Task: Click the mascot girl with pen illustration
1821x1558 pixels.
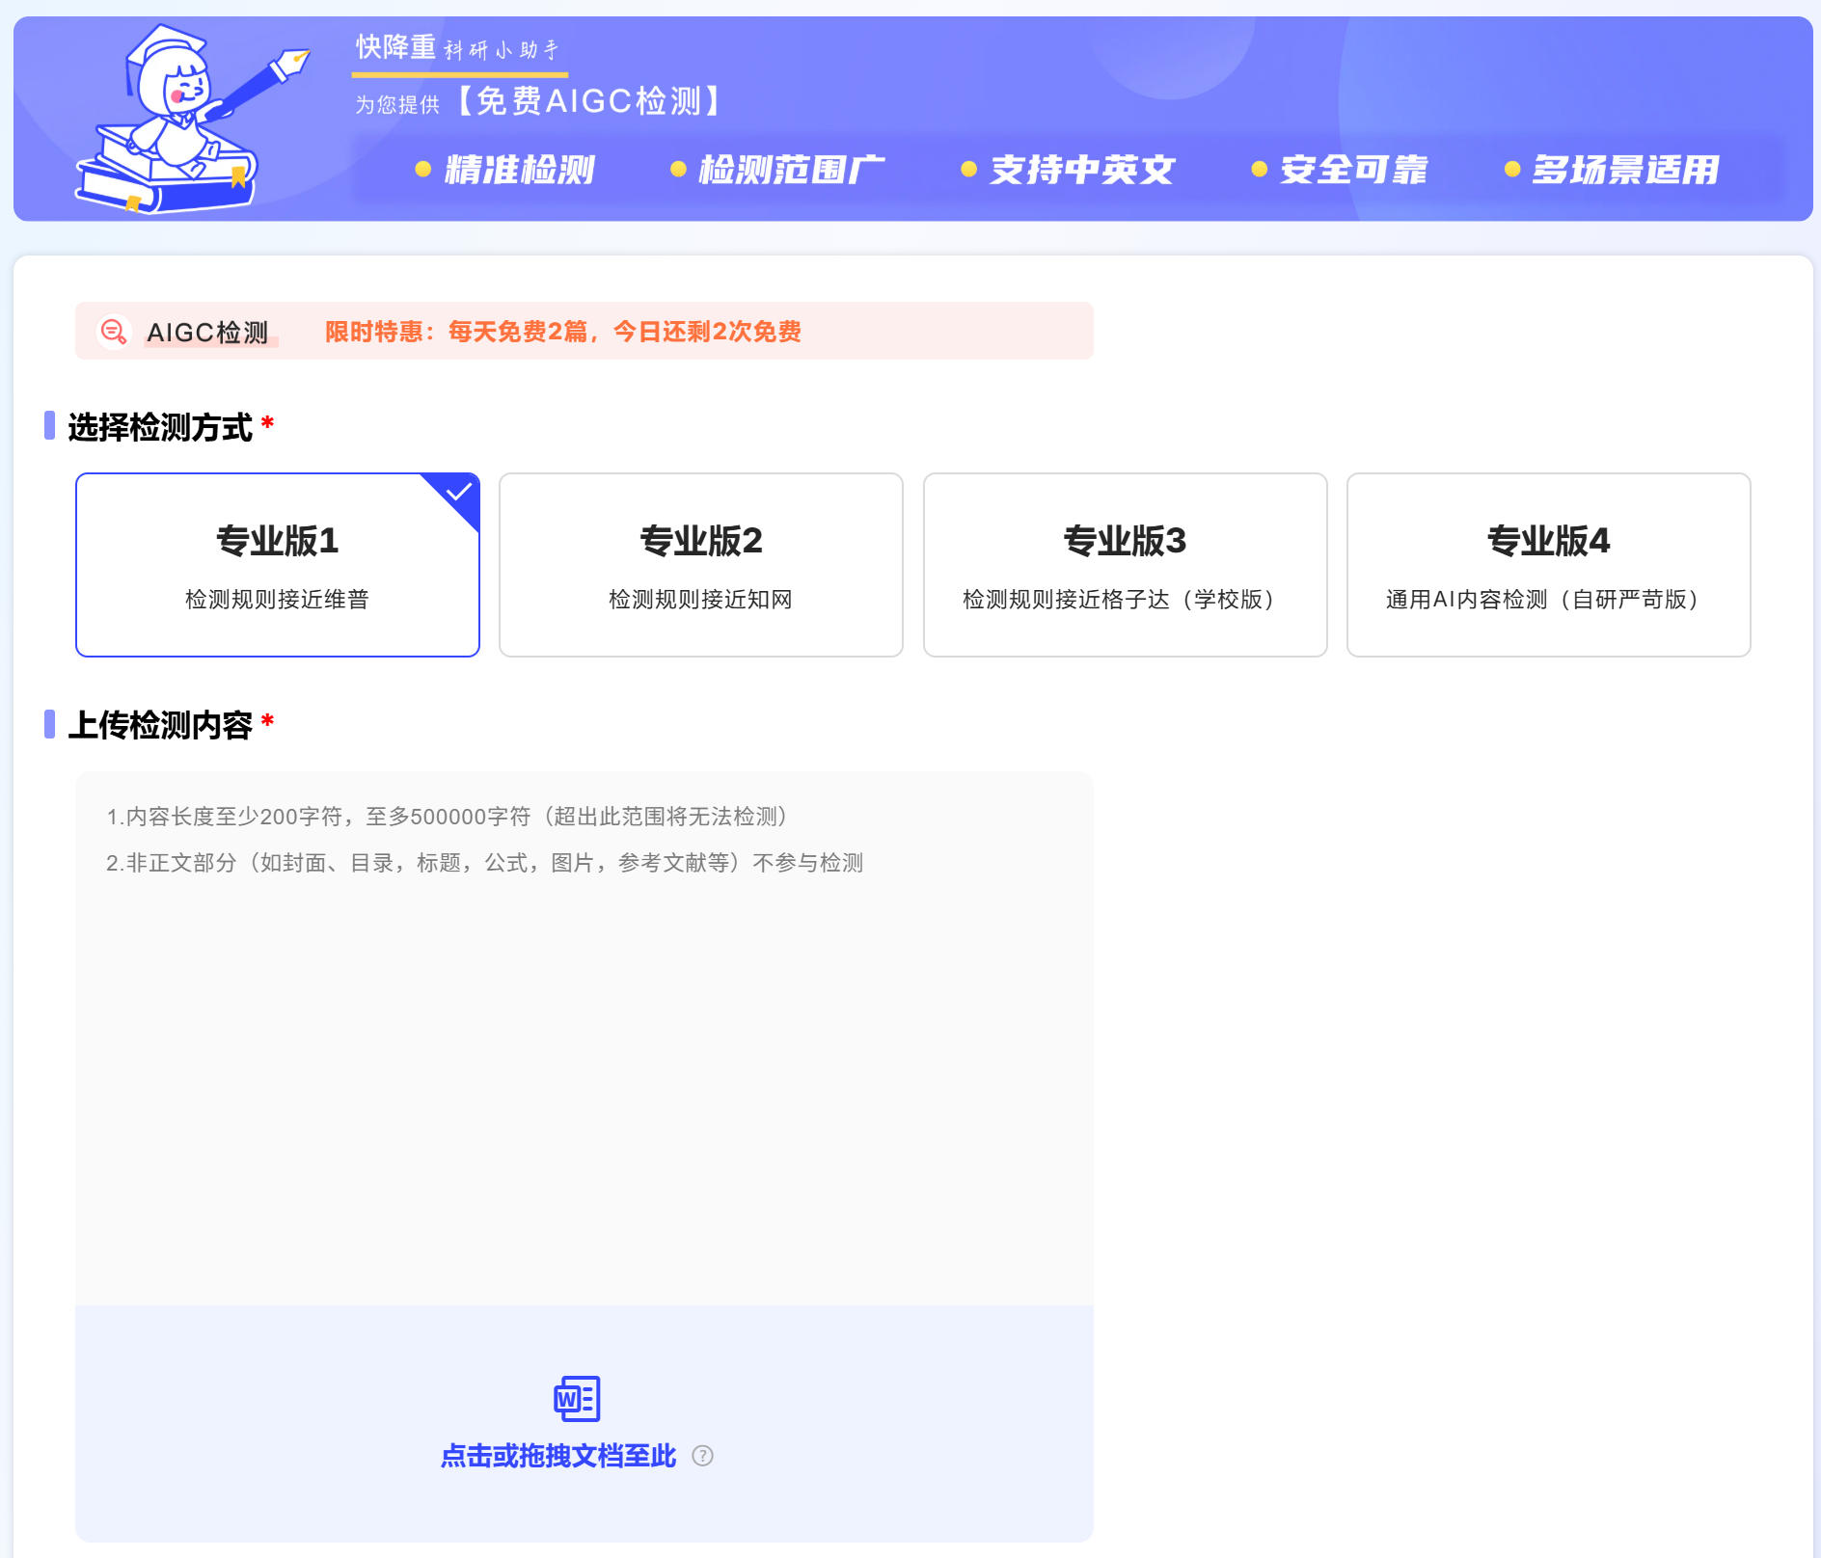Action: pos(193,118)
